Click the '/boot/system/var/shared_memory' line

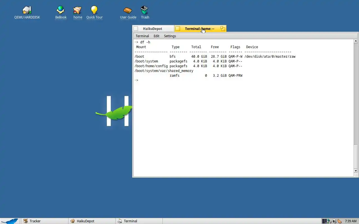(164, 71)
